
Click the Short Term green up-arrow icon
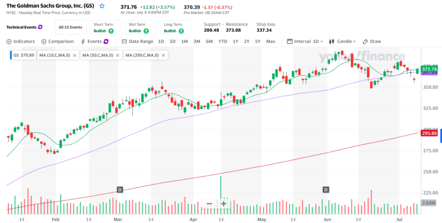(111, 31)
